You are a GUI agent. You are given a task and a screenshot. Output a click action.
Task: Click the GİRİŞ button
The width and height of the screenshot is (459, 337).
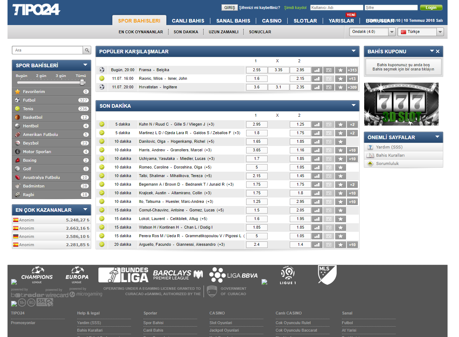[229, 8]
